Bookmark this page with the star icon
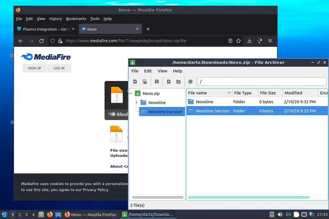Image resolution: width=329 pixels, height=219 pixels. pos(238,41)
